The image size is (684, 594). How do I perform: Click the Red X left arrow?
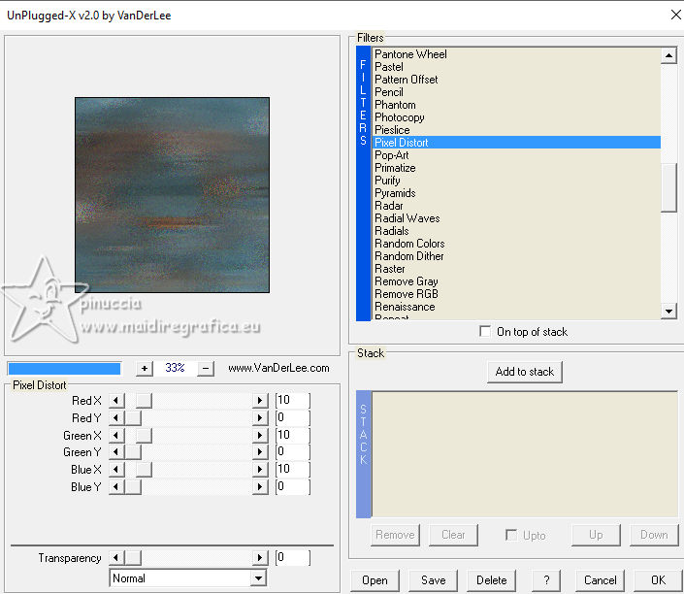[x=116, y=400]
